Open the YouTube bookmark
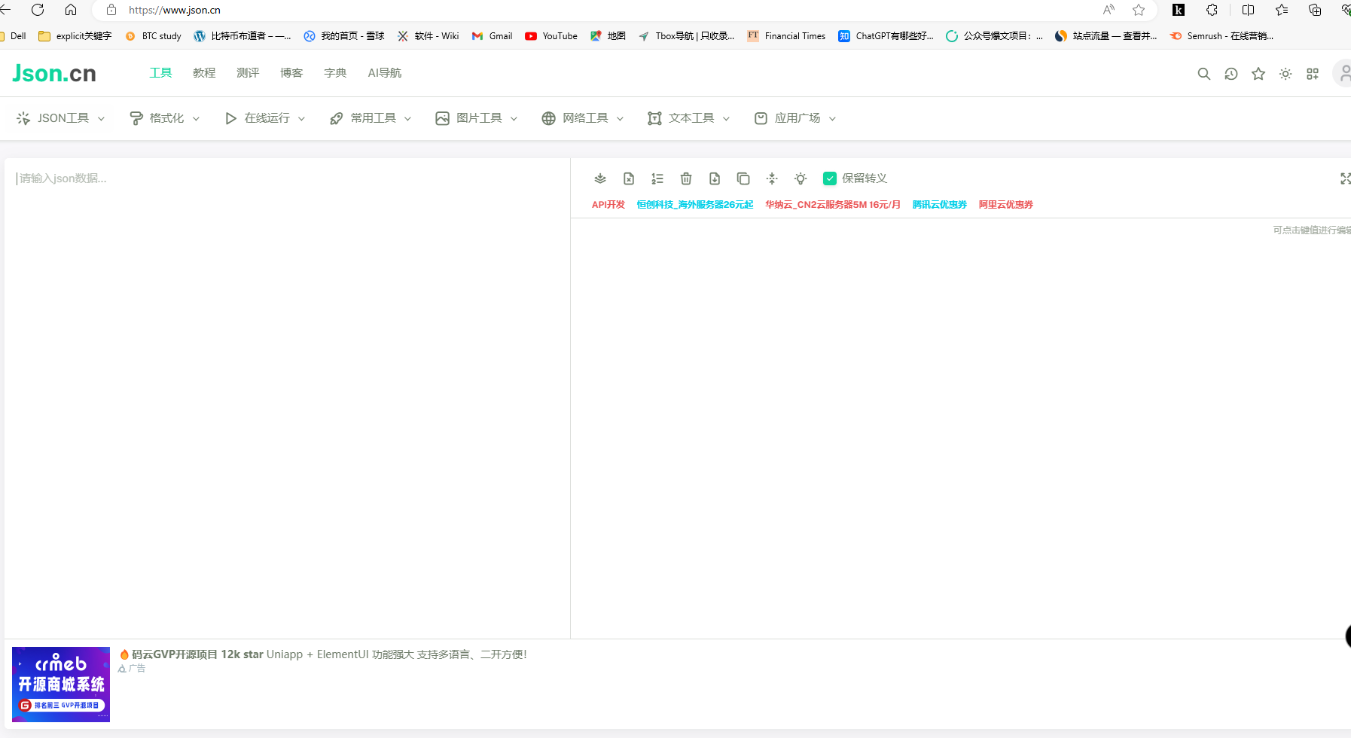The height and width of the screenshot is (738, 1351). 551,36
